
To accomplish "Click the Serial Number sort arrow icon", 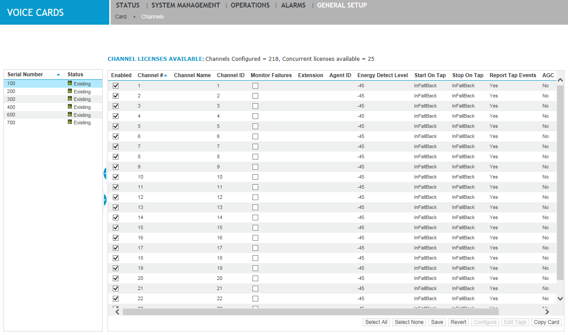I will (x=58, y=75).
